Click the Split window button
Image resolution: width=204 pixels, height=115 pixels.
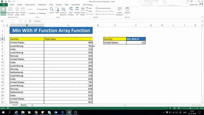(89, 8)
